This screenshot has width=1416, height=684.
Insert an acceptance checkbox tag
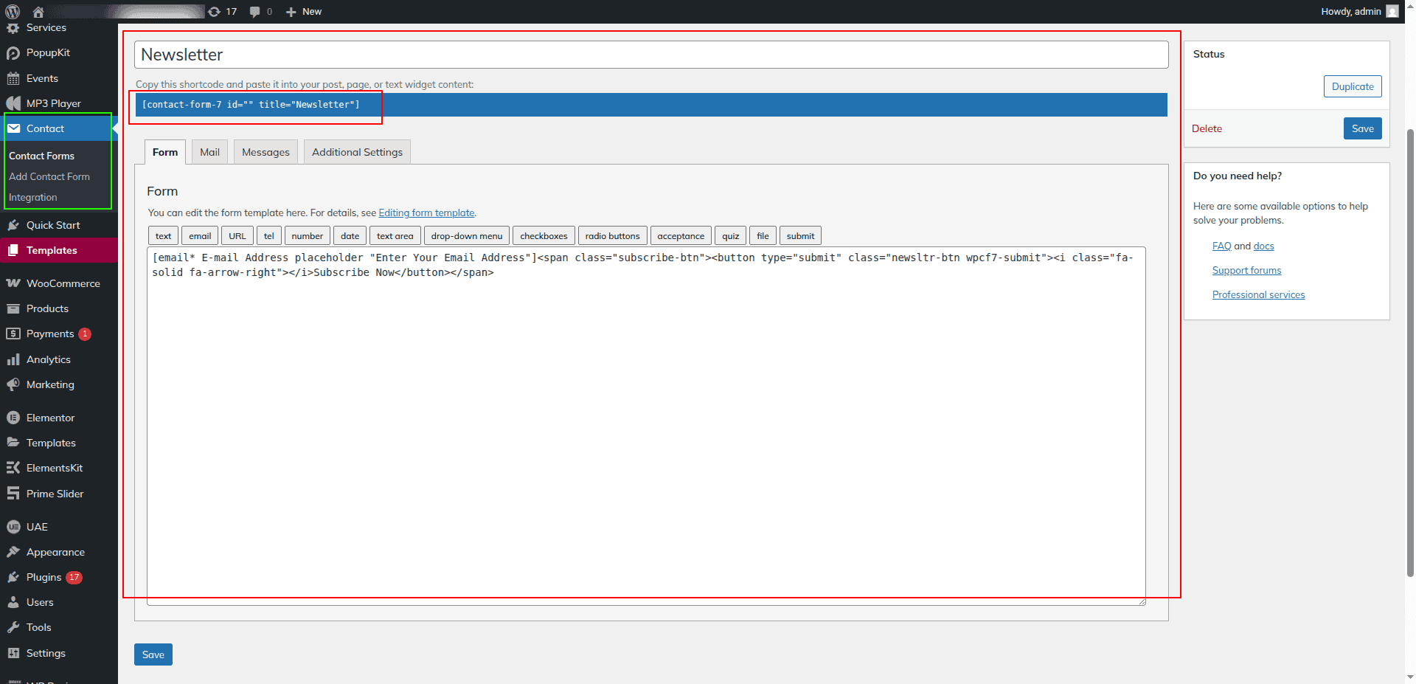coord(680,236)
